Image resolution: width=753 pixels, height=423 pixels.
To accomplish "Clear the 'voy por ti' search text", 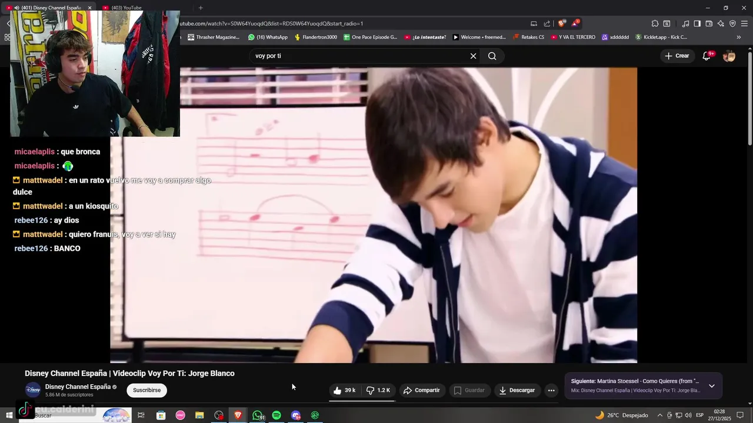I will 473,56.
